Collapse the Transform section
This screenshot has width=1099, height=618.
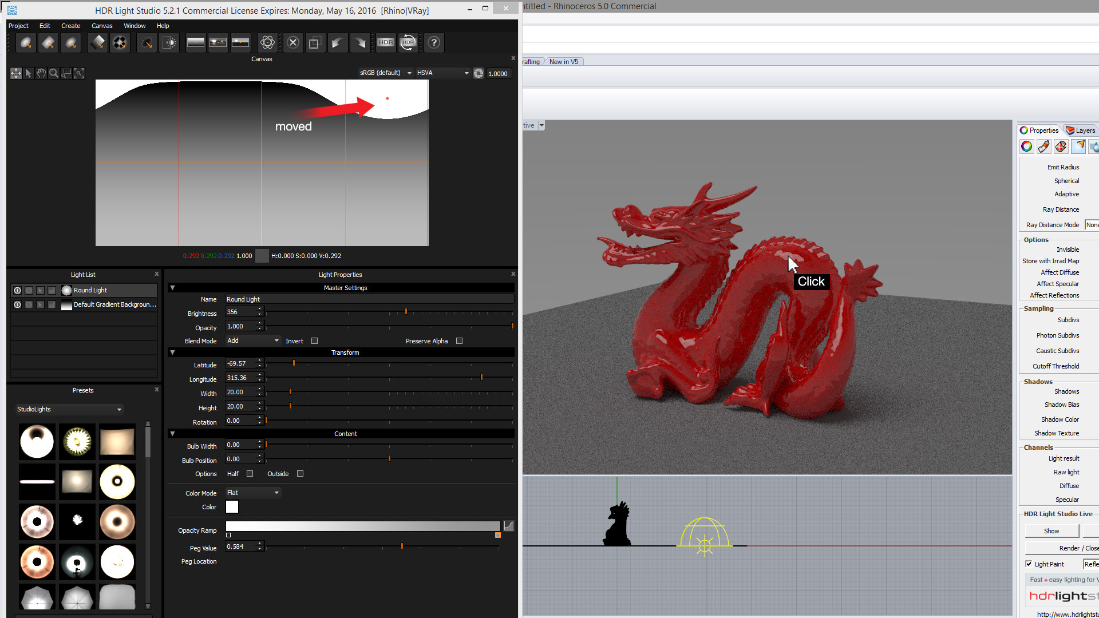(x=172, y=352)
